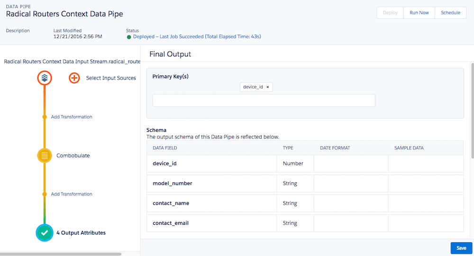Click the device_id data field cell
Image resolution: width=474 pixels, height=256 pixels.
211,164
